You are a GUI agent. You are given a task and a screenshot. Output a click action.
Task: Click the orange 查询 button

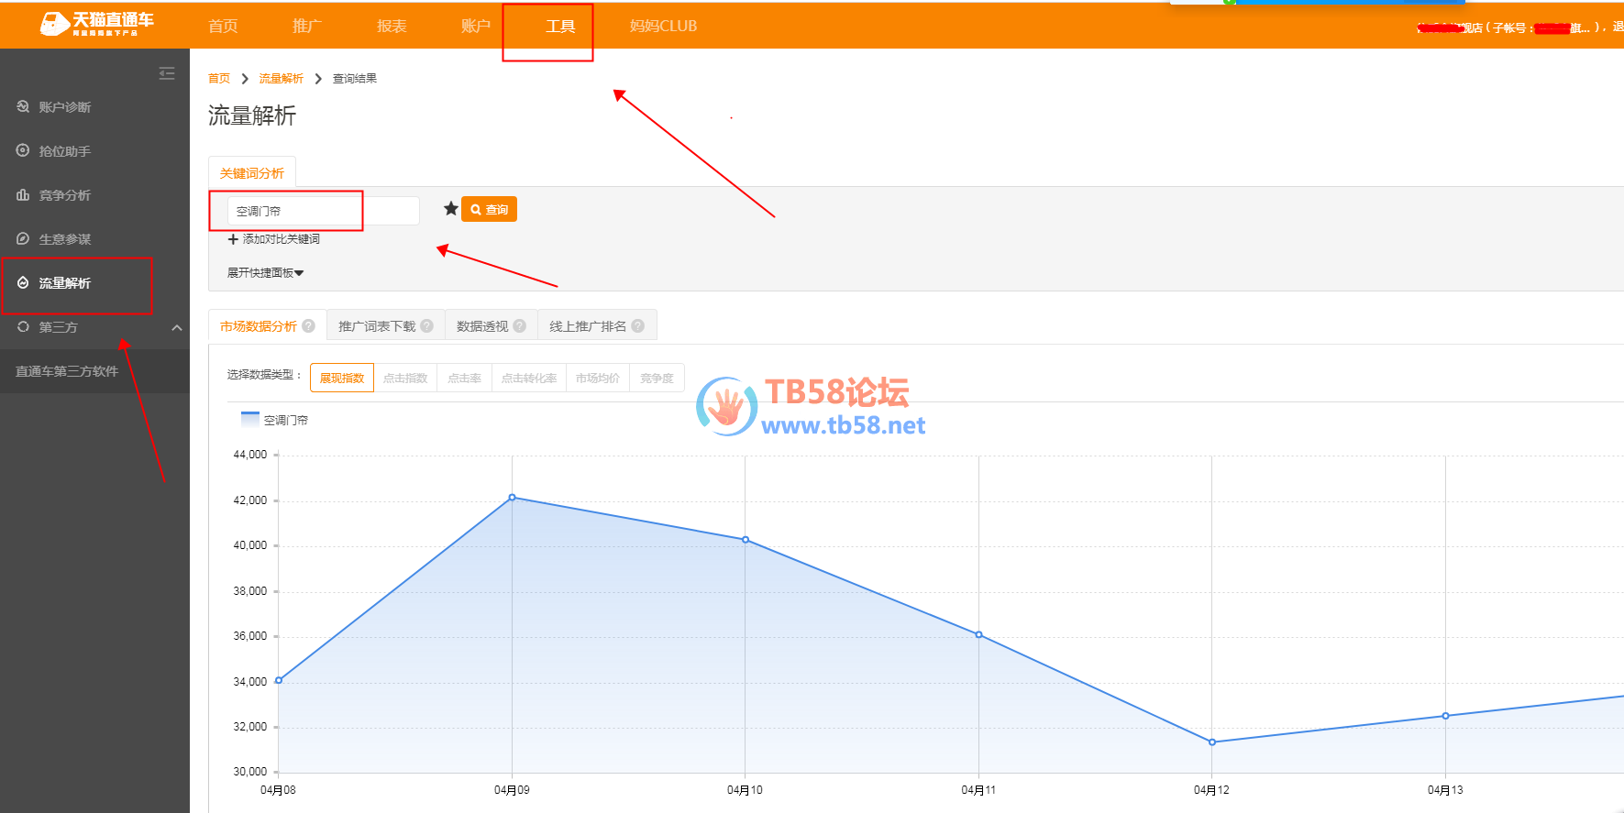(x=489, y=209)
